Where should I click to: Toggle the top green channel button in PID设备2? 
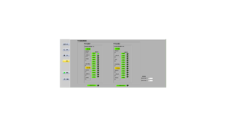(123, 54)
